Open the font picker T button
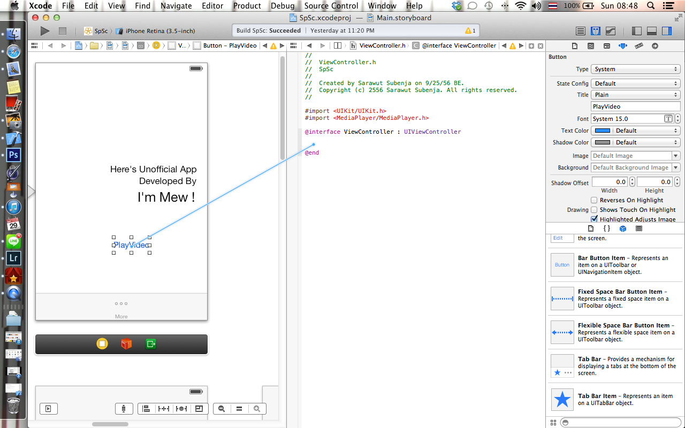 (668, 119)
